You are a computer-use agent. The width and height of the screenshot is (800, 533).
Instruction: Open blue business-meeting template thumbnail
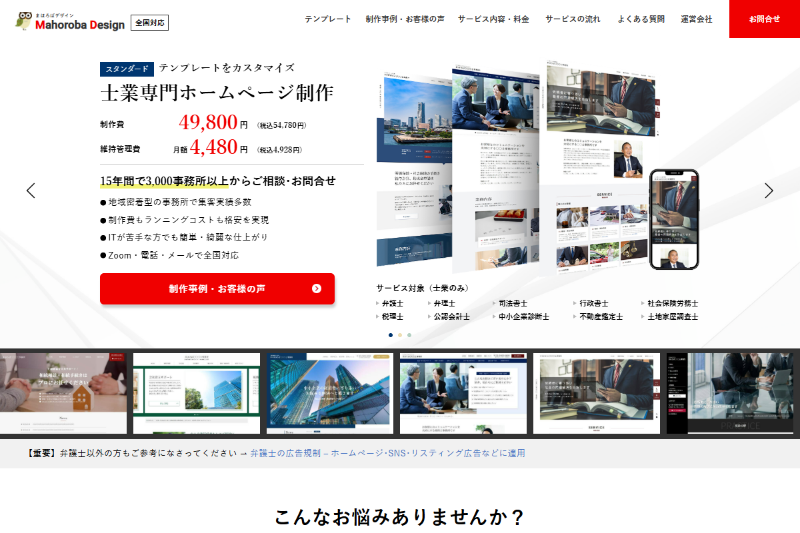[463, 393]
